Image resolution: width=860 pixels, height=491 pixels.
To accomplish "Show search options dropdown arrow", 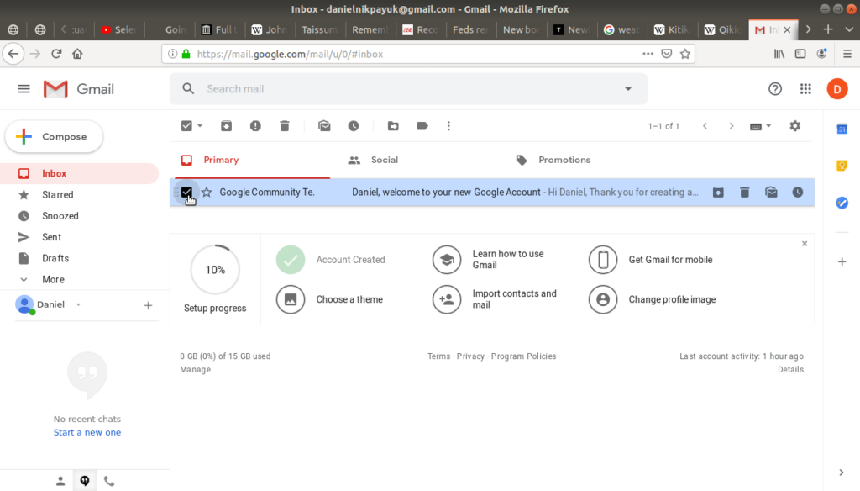I will (x=628, y=89).
